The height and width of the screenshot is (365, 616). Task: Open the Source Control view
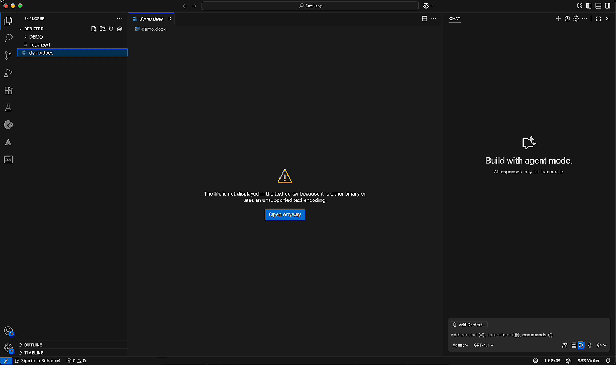8,55
